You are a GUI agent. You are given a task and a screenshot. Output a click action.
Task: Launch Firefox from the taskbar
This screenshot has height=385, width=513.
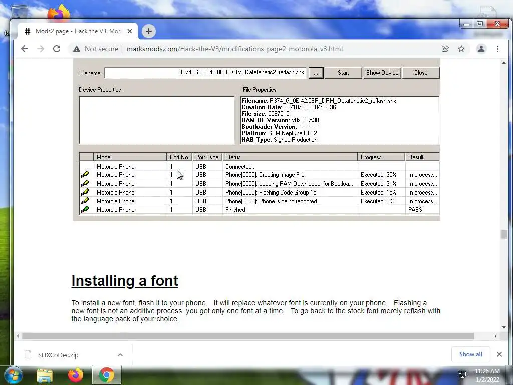76,375
